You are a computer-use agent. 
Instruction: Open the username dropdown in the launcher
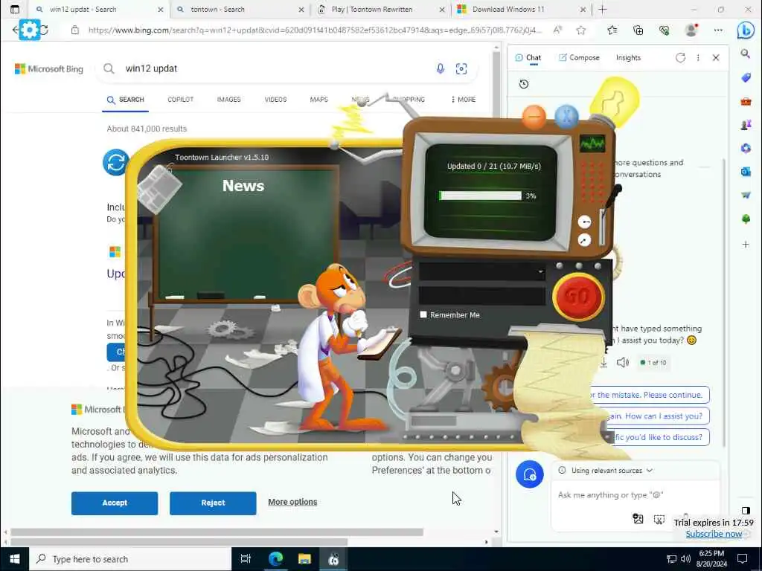481,271
